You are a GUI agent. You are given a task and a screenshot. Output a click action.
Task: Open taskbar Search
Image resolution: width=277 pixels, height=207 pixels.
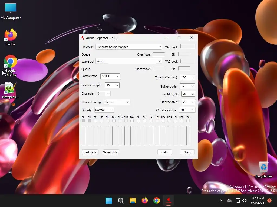[x=121, y=201]
